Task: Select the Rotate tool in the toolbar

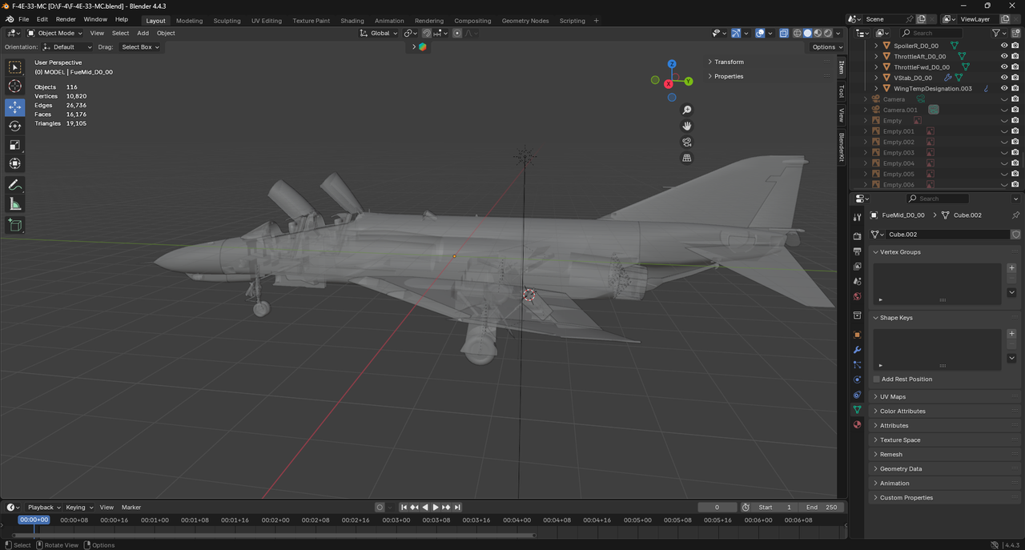Action: point(15,126)
